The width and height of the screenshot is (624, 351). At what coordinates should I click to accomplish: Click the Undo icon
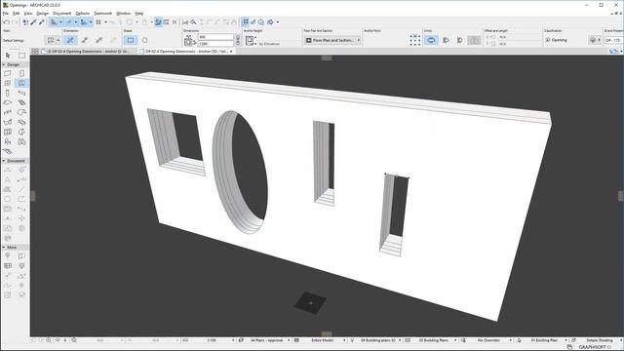(x=7, y=22)
